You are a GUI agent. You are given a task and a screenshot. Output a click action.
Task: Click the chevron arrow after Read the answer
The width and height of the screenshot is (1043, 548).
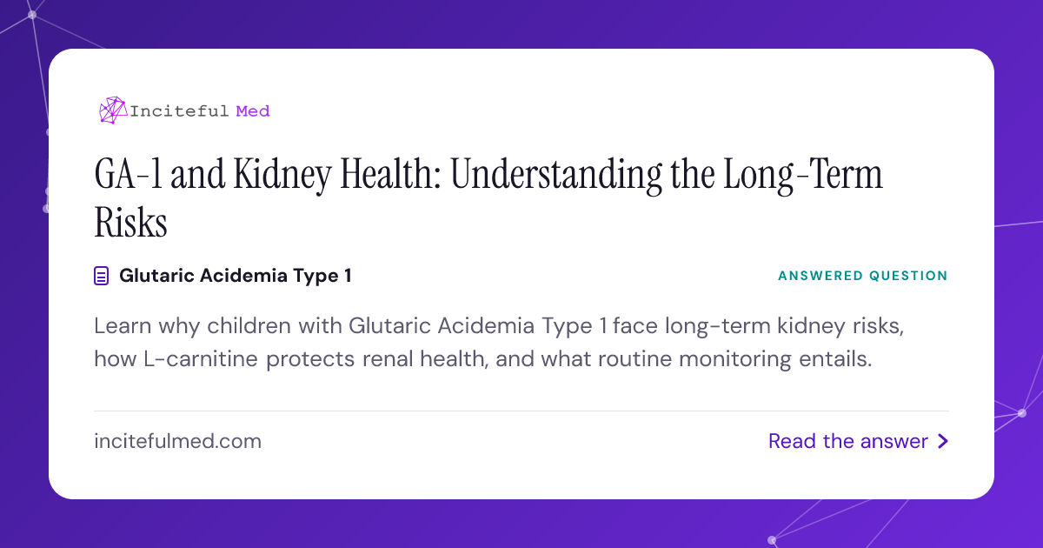coord(943,442)
